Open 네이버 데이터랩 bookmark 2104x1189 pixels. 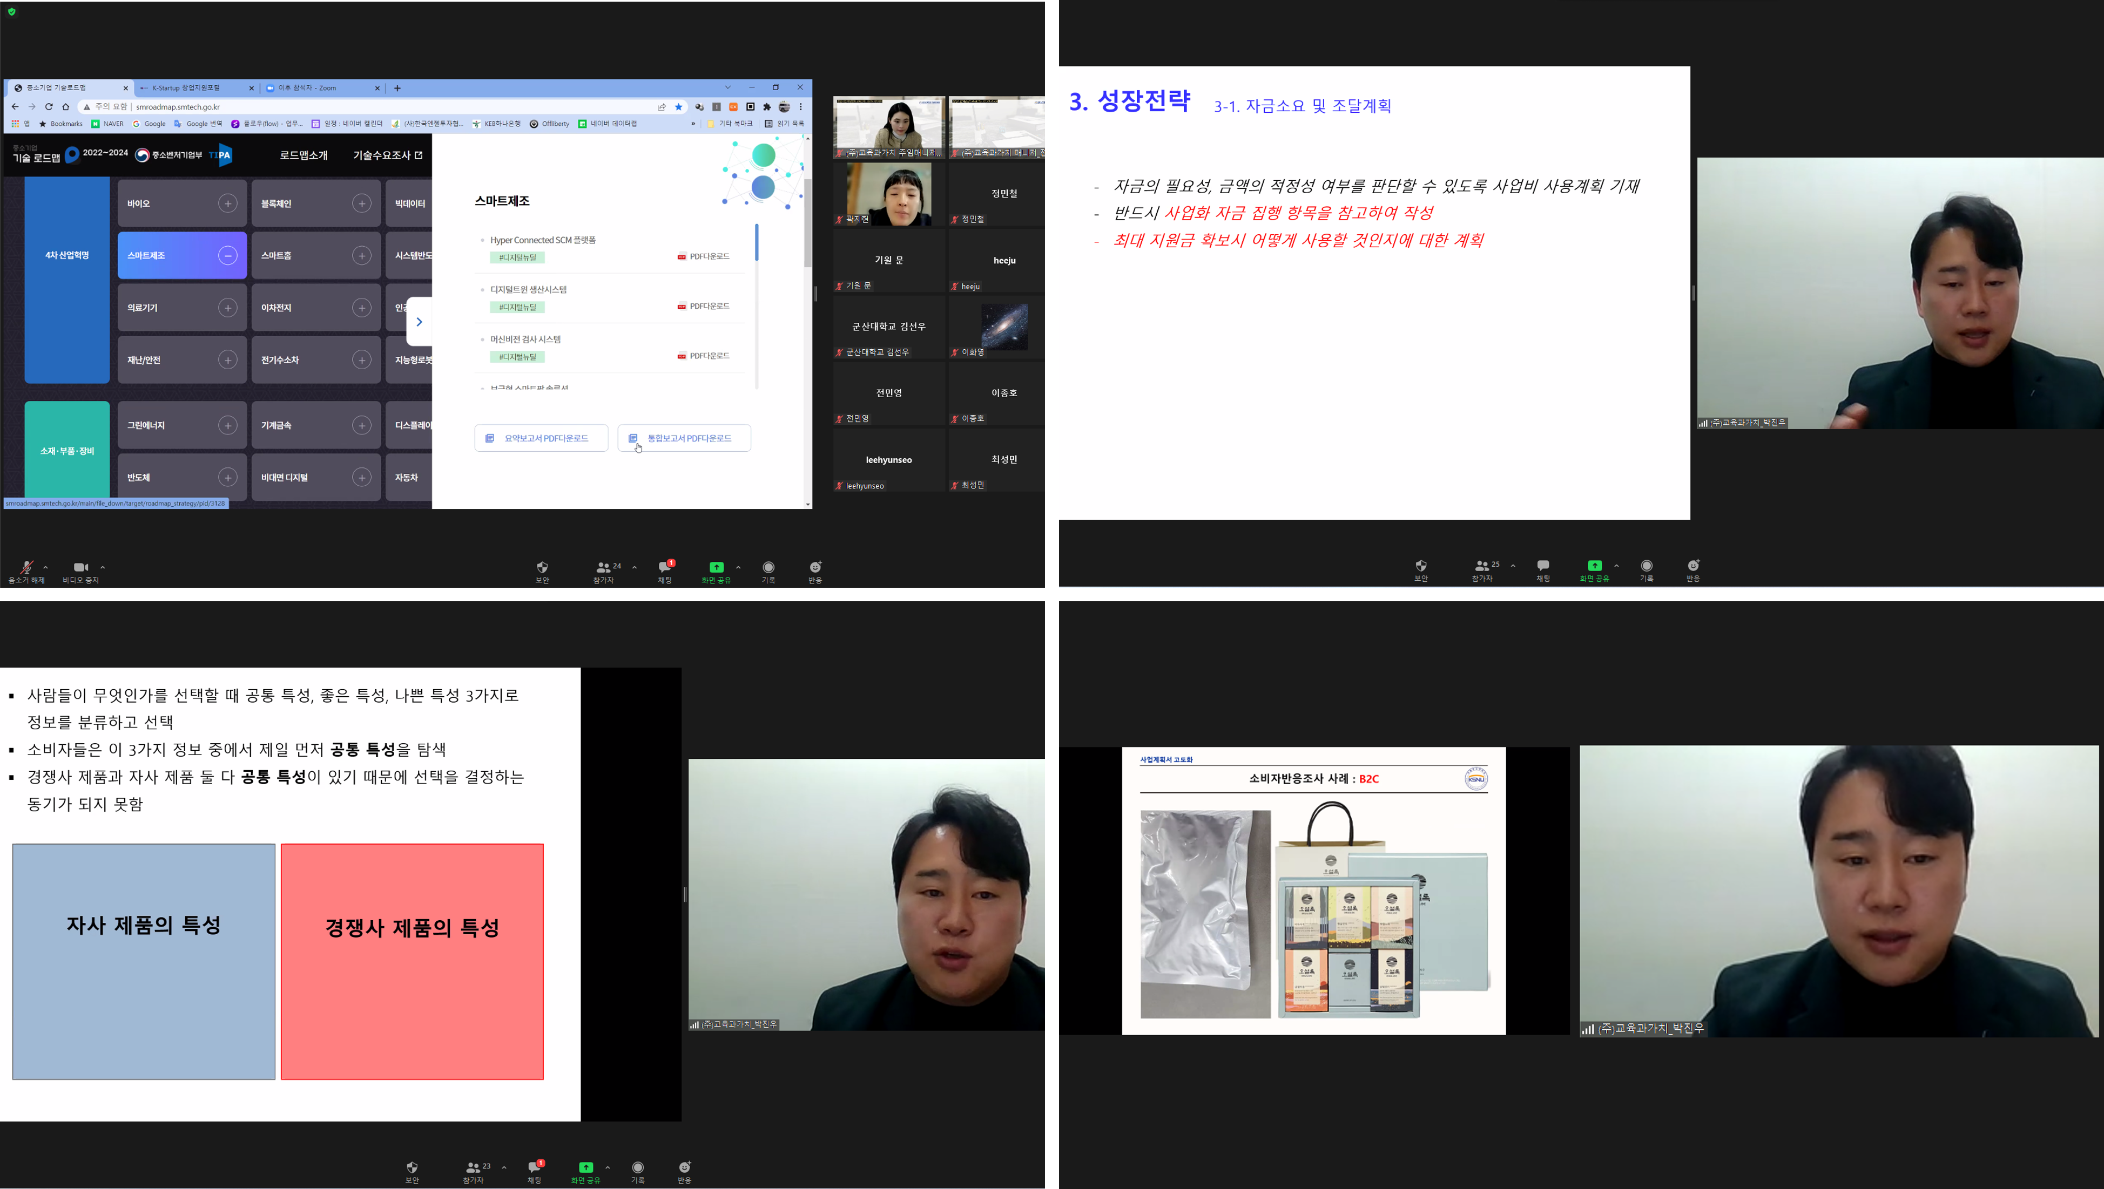tap(607, 124)
